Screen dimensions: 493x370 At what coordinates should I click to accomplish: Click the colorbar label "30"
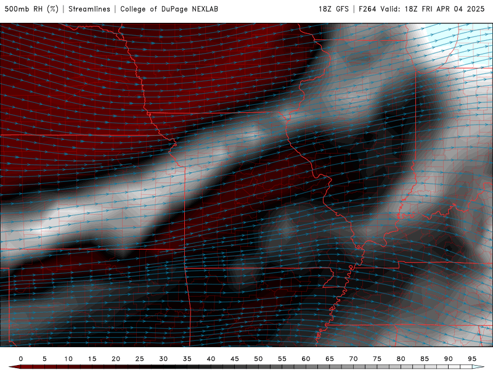point(163,359)
